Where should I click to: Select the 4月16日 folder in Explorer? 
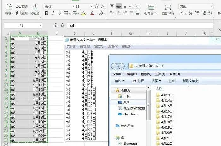click(167, 111)
